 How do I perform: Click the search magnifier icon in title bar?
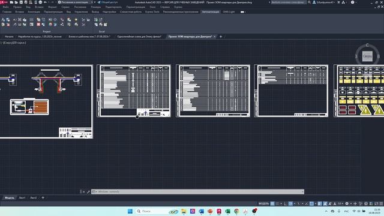[x=310, y=2]
